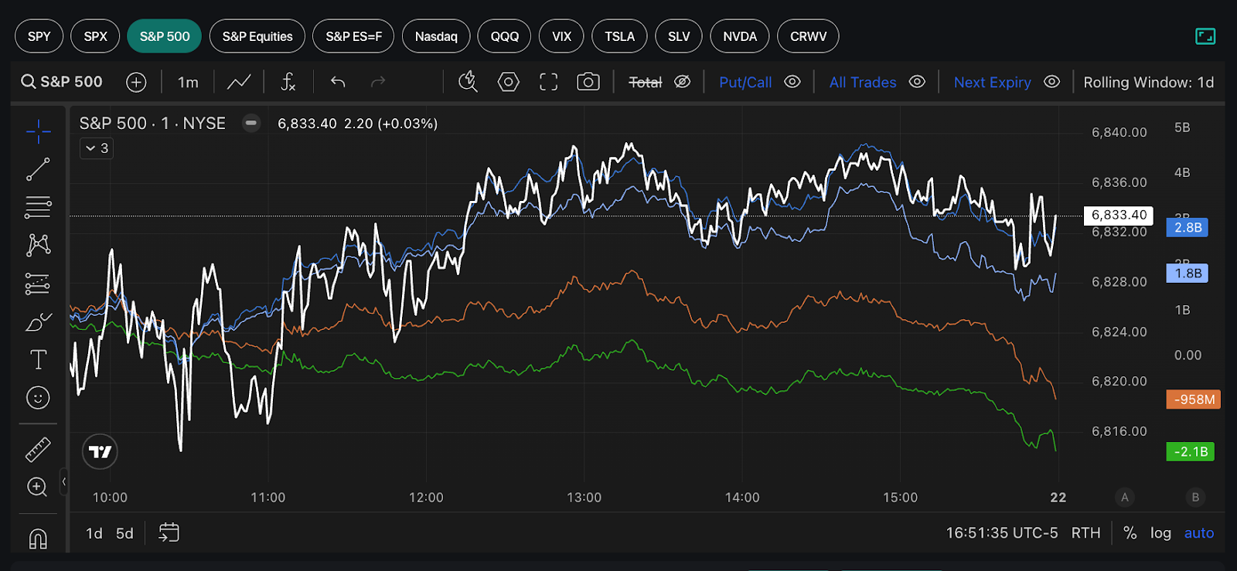The width and height of the screenshot is (1237, 571).
Task: Click the S&P 500 symbol search field
Action: point(62,82)
